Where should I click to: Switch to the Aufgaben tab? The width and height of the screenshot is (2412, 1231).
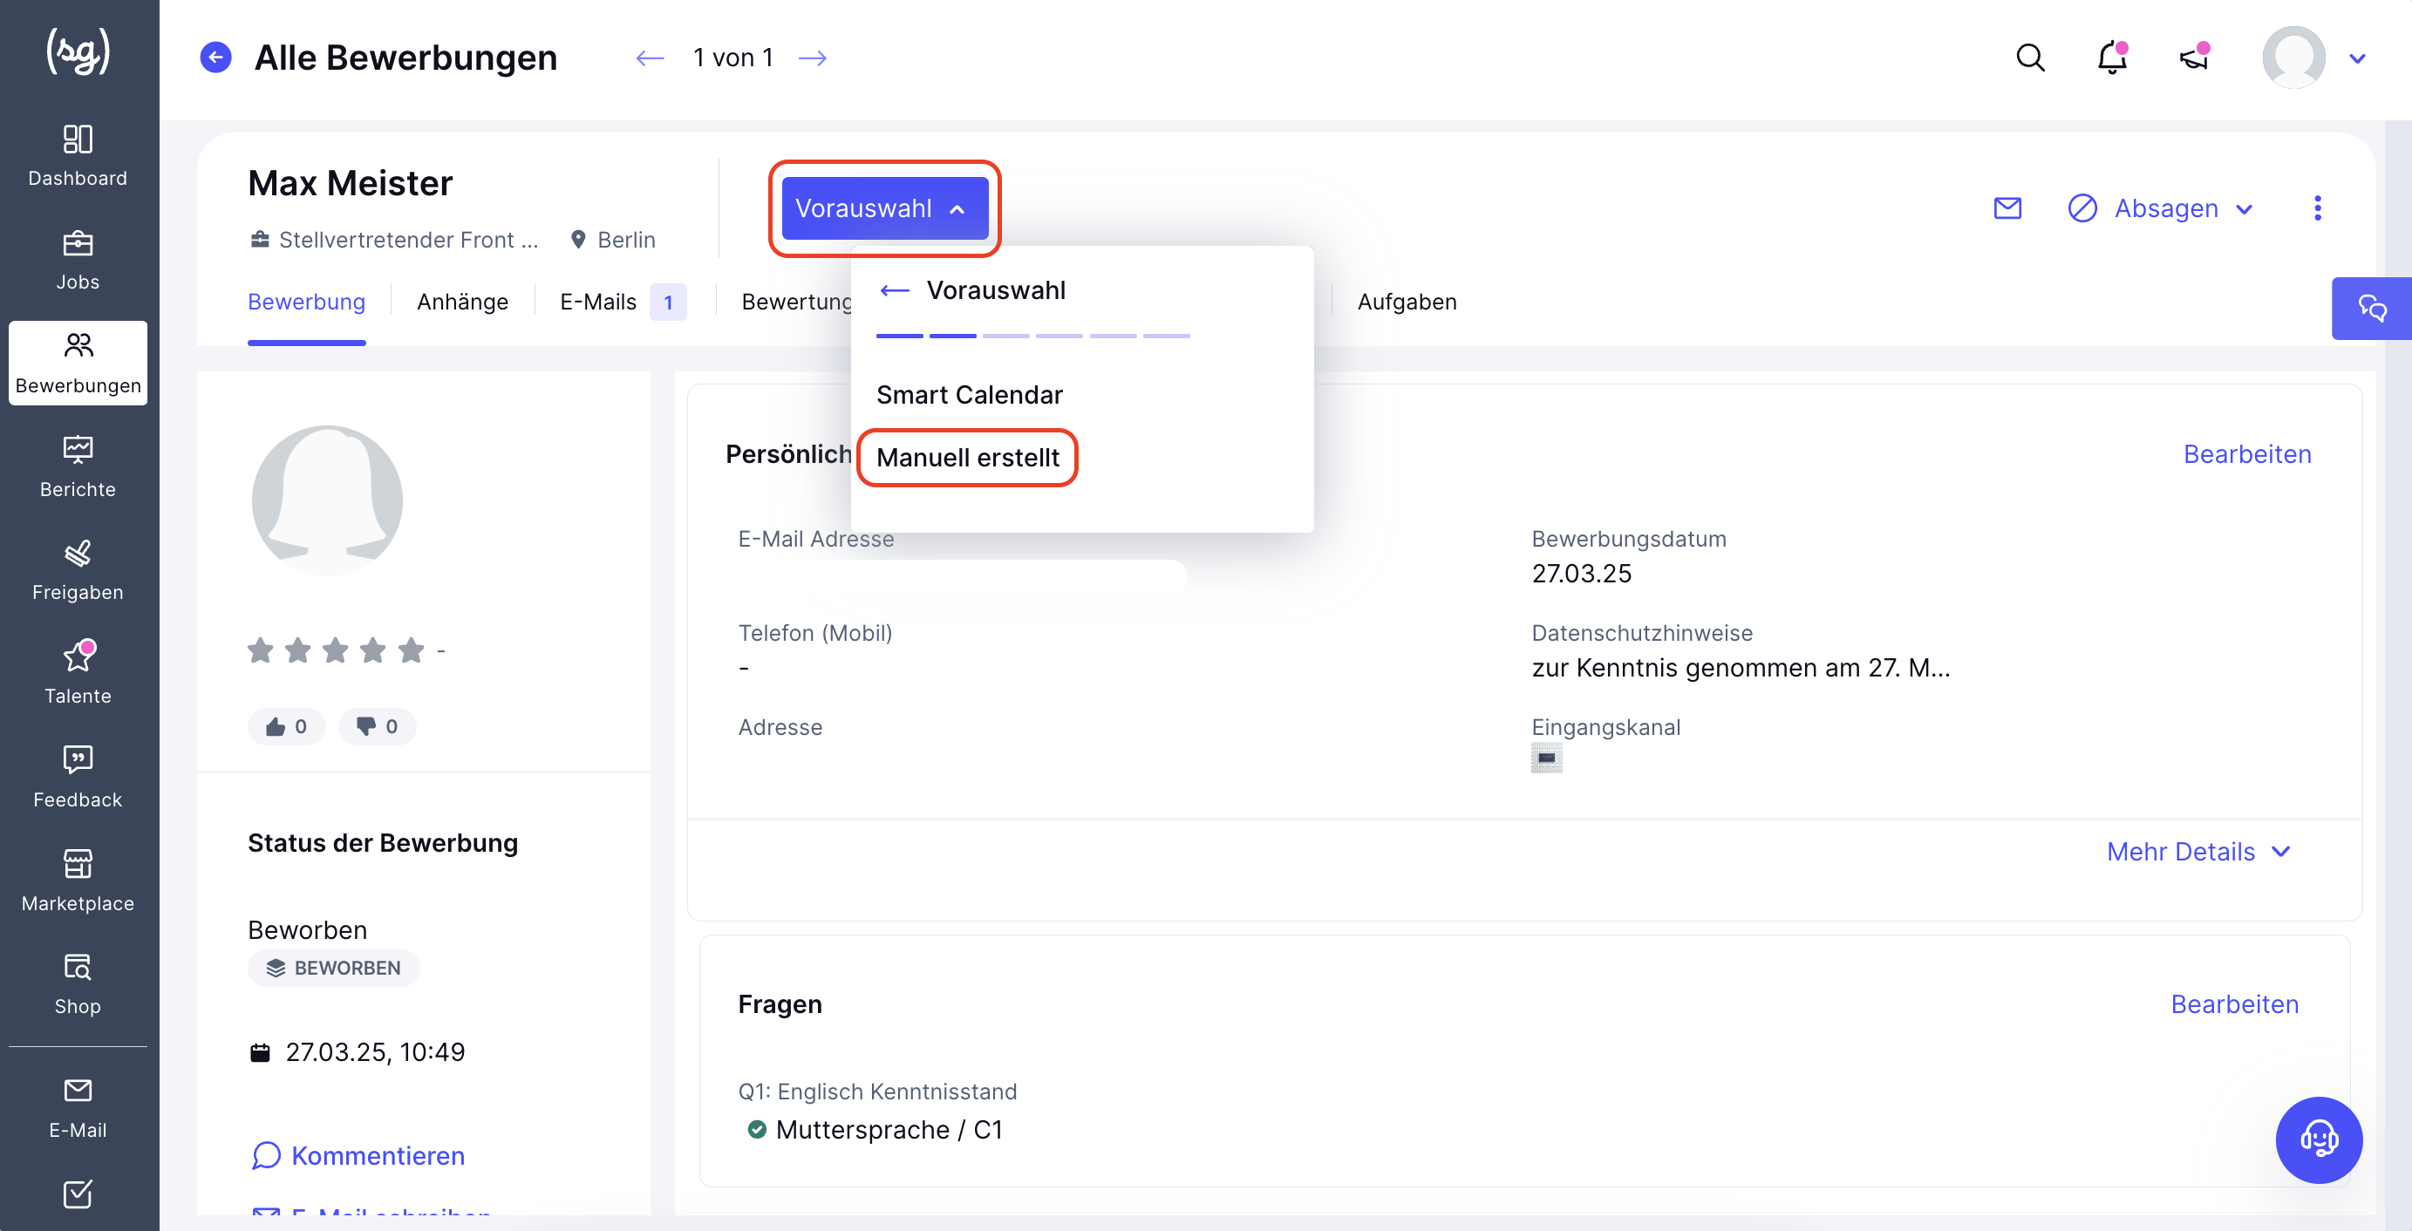(x=1407, y=303)
